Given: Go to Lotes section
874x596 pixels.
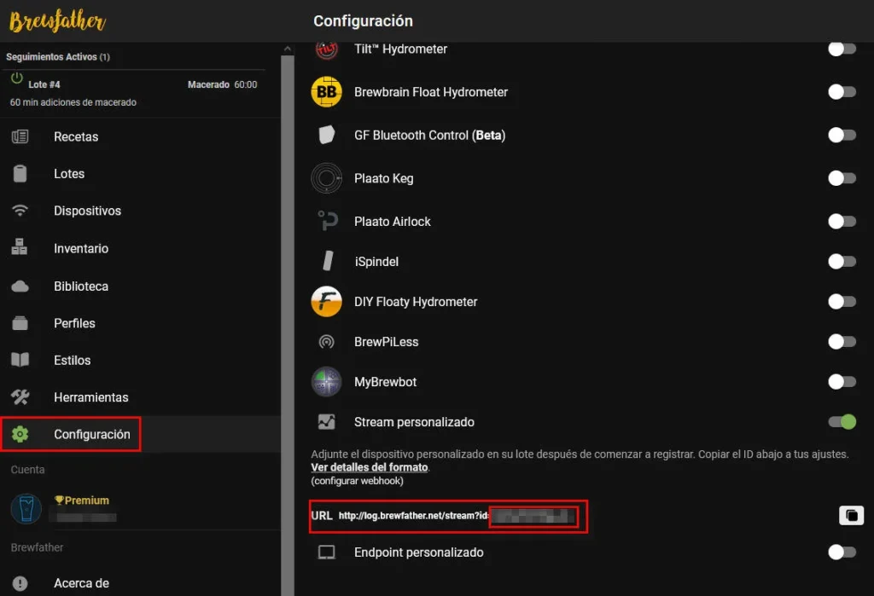Looking at the screenshot, I should click(141, 174).
